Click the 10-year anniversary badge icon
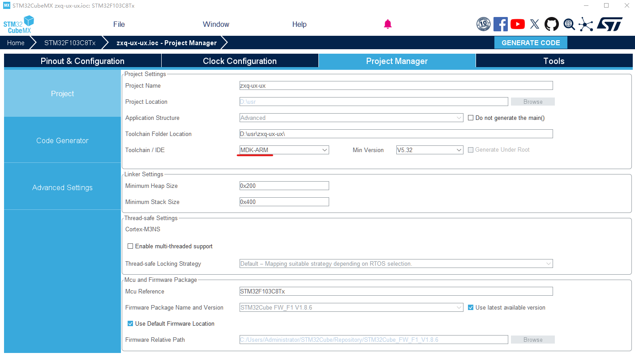Viewport: 635px width, 357px height. pyautogui.click(x=484, y=24)
